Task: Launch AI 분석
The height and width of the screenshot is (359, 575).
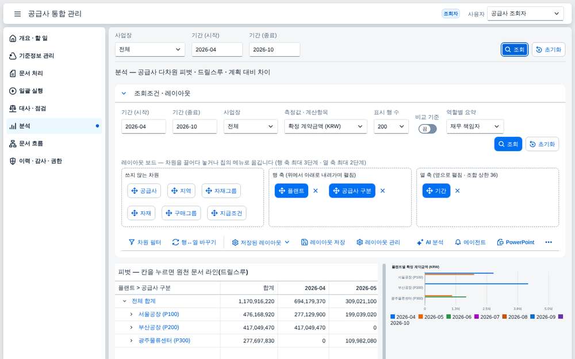Action: pos(430,242)
